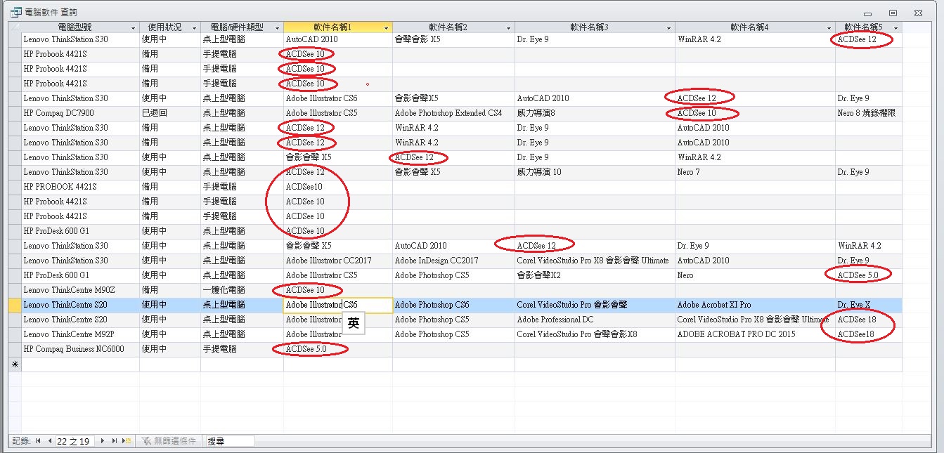Select Adobe Illustrator CS5 in the HP Compaq DC7900 row

coord(338,113)
